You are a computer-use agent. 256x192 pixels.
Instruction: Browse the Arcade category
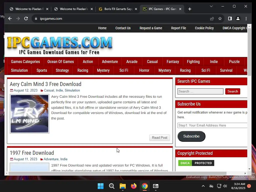pos(132,61)
